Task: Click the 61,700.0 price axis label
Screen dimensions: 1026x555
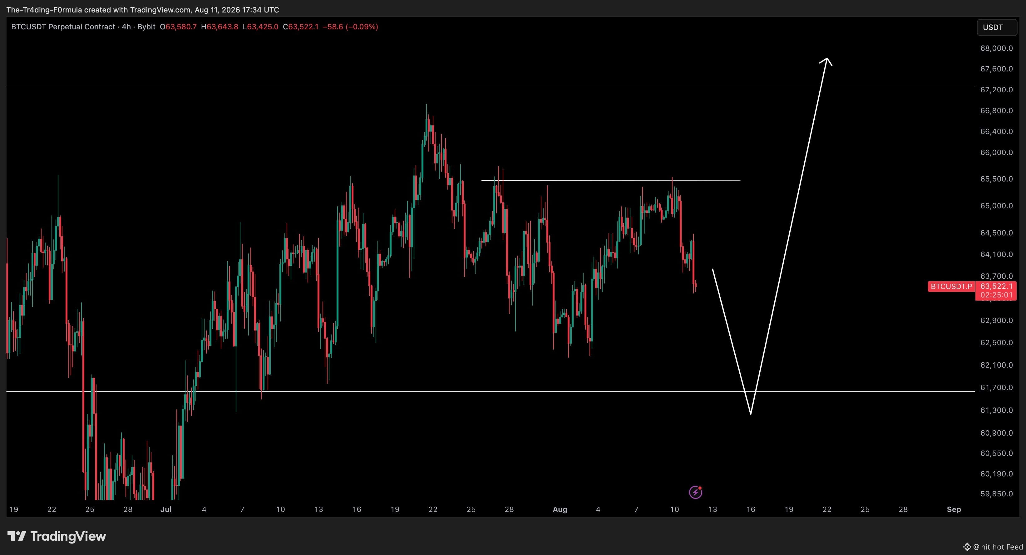Action: (x=997, y=388)
